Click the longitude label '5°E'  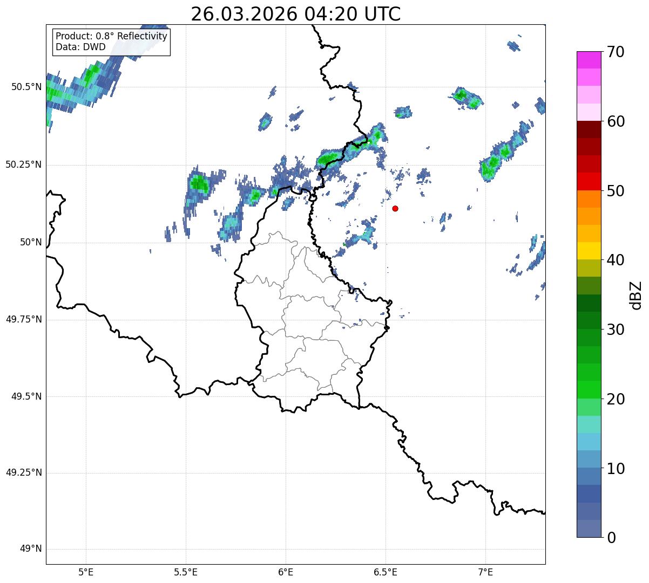[86, 572]
